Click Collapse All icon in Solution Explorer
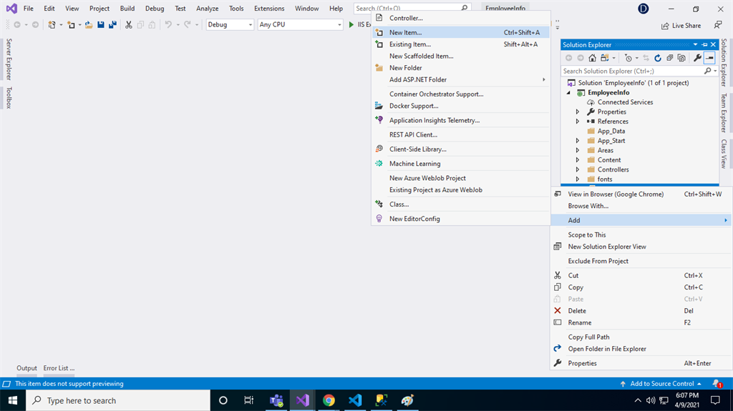Screen dimensions: 733x411 coord(669,58)
